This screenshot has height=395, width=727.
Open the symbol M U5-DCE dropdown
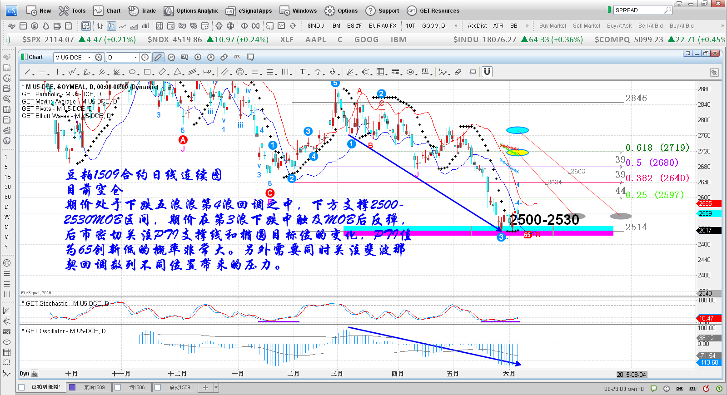[89, 57]
